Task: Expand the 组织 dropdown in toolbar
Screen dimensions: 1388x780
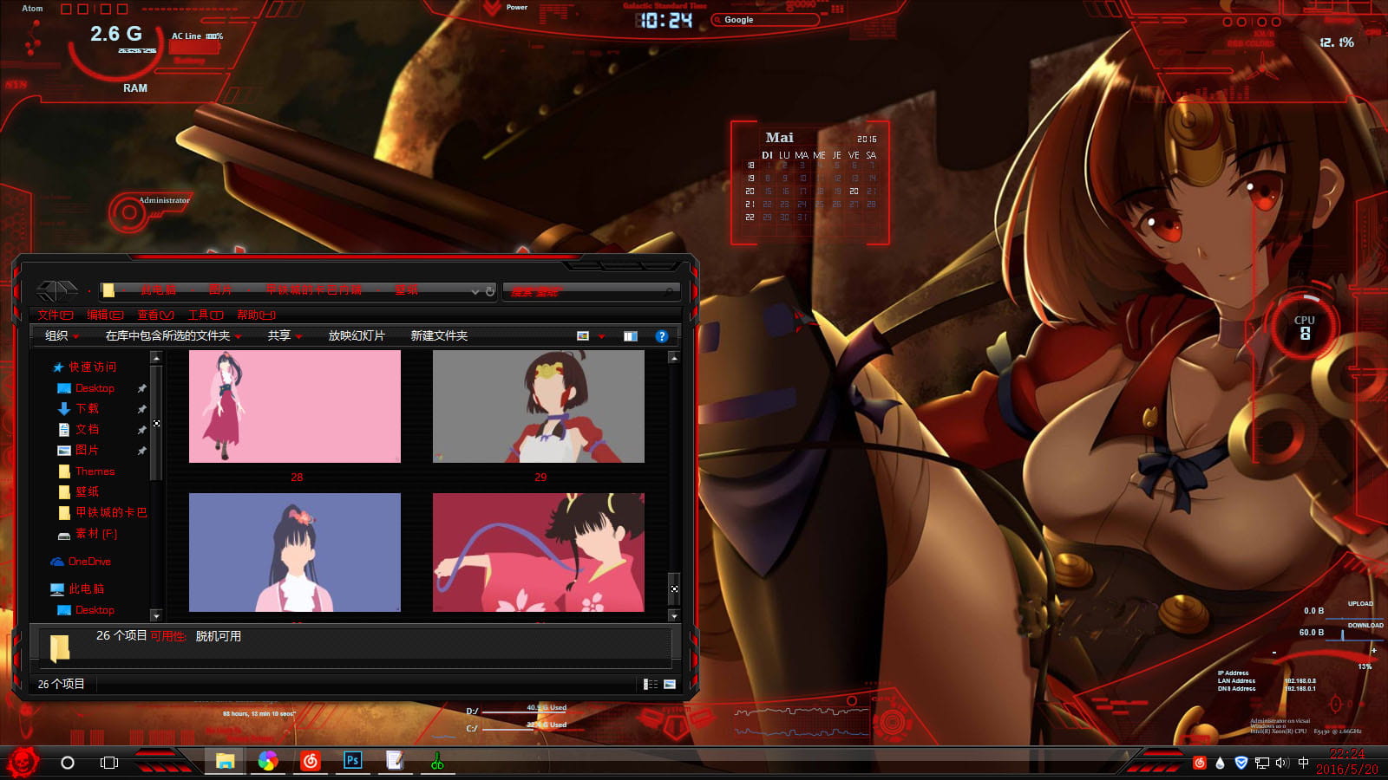Action: point(62,336)
